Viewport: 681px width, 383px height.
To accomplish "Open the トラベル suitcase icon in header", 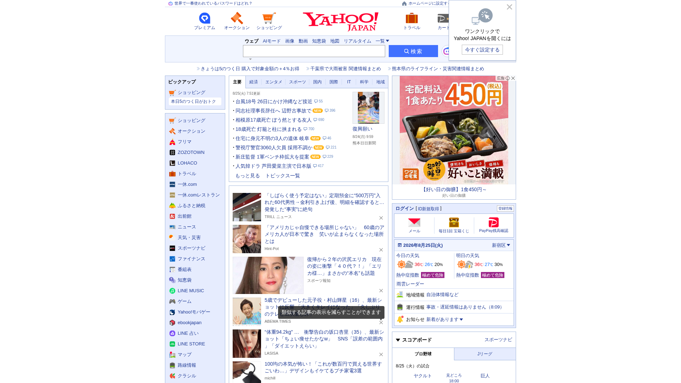I will tap(411, 18).
